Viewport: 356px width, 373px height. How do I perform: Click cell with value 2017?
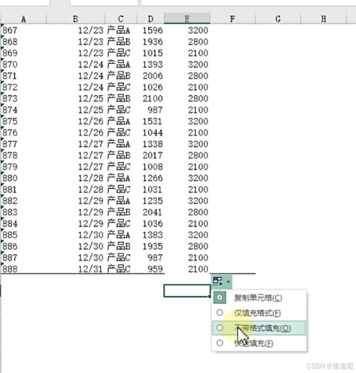(151, 156)
